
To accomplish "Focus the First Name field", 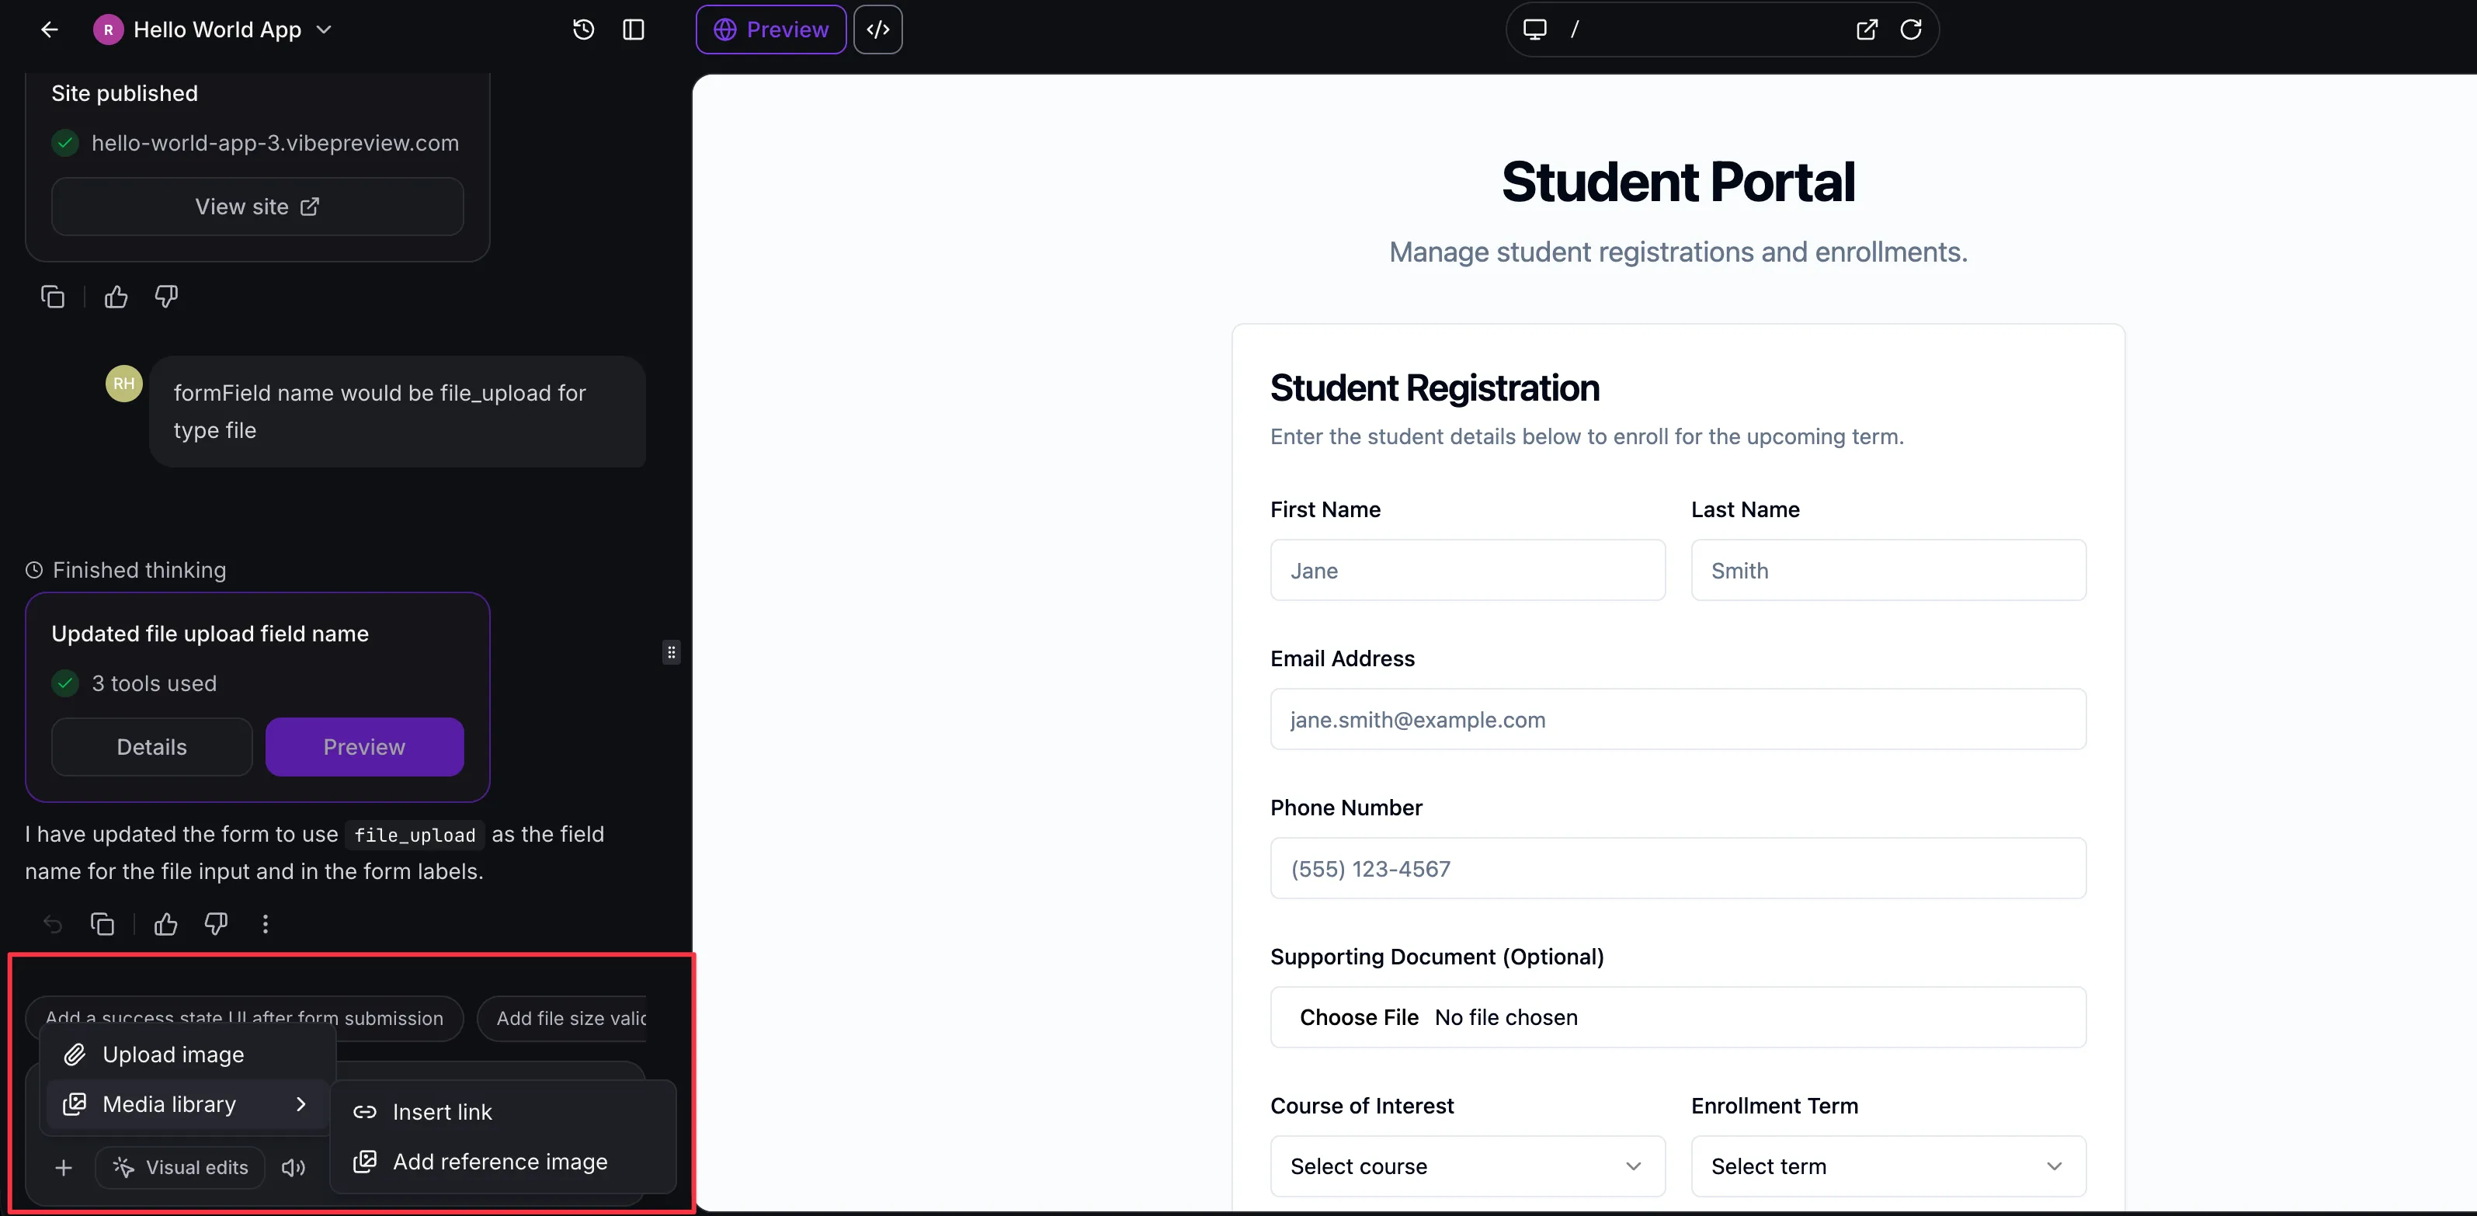I will [x=1468, y=570].
